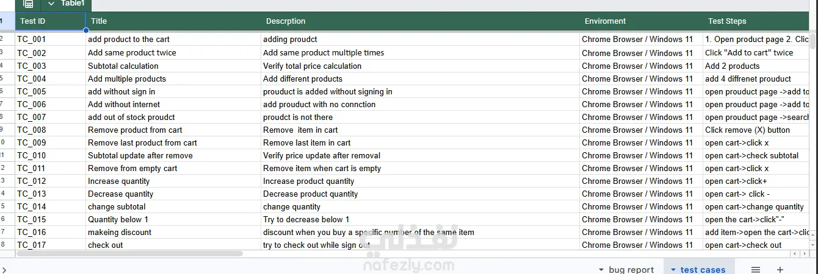The image size is (818, 274).
Task: Select the test cases sheet tab
Action: (x=703, y=270)
